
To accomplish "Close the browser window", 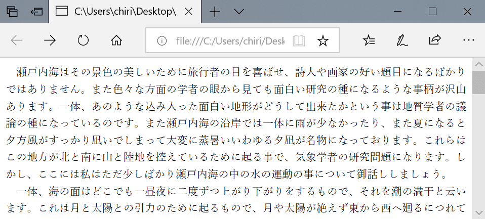I will (x=468, y=12).
